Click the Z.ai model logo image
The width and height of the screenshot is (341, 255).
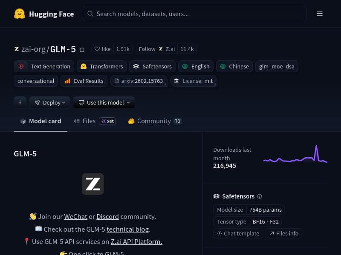click(x=93, y=184)
